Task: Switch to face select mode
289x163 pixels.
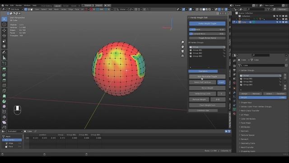Action: click(32, 9)
